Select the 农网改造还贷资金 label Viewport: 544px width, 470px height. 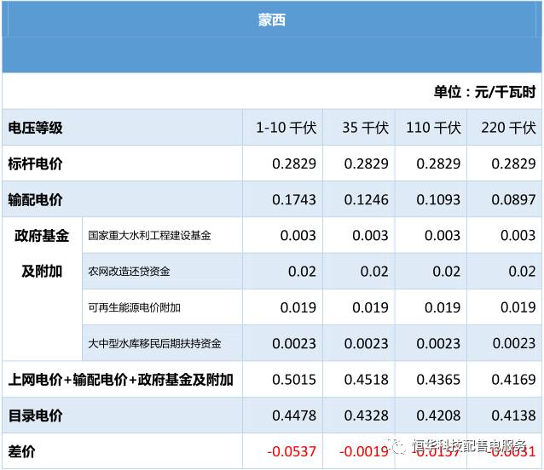pos(129,272)
